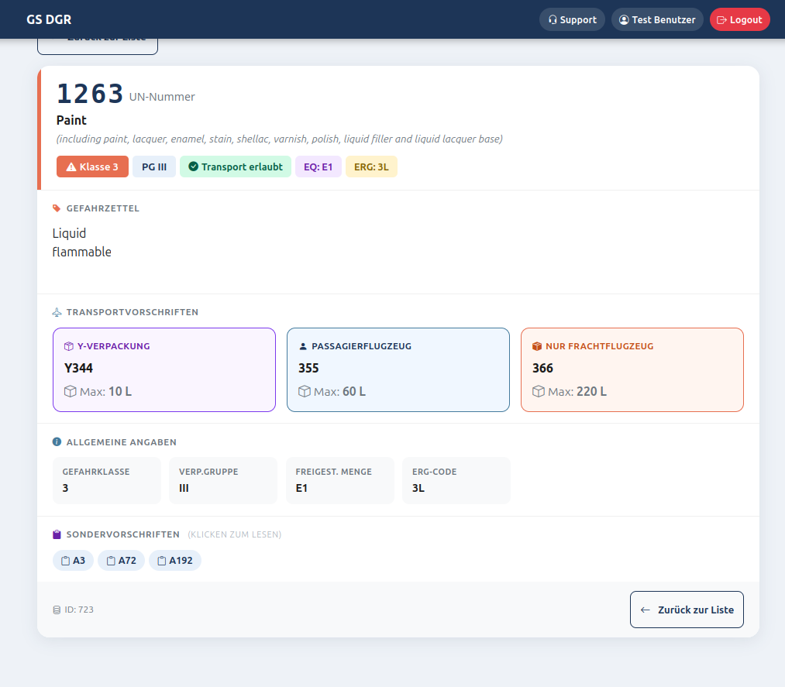Image resolution: width=785 pixels, height=687 pixels.
Task: Click the ERG: 3L badge
Action: point(371,167)
